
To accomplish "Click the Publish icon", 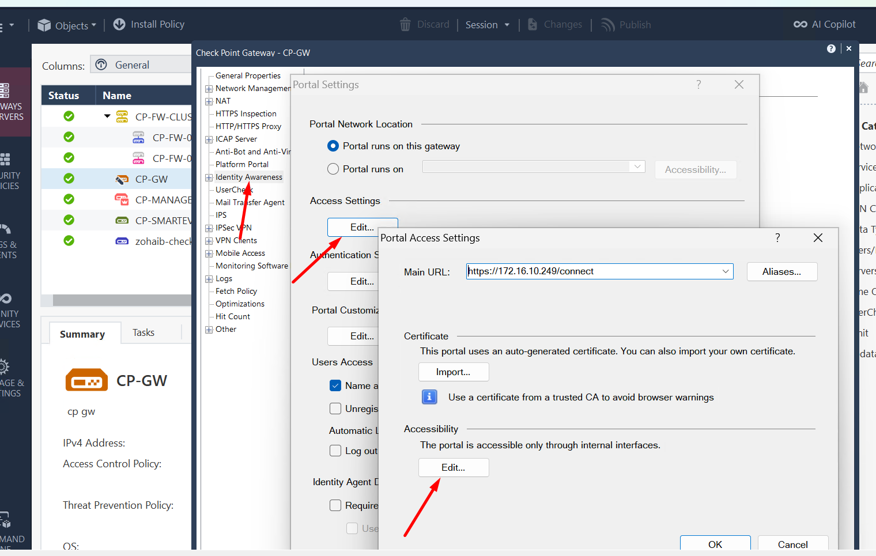I will click(607, 25).
